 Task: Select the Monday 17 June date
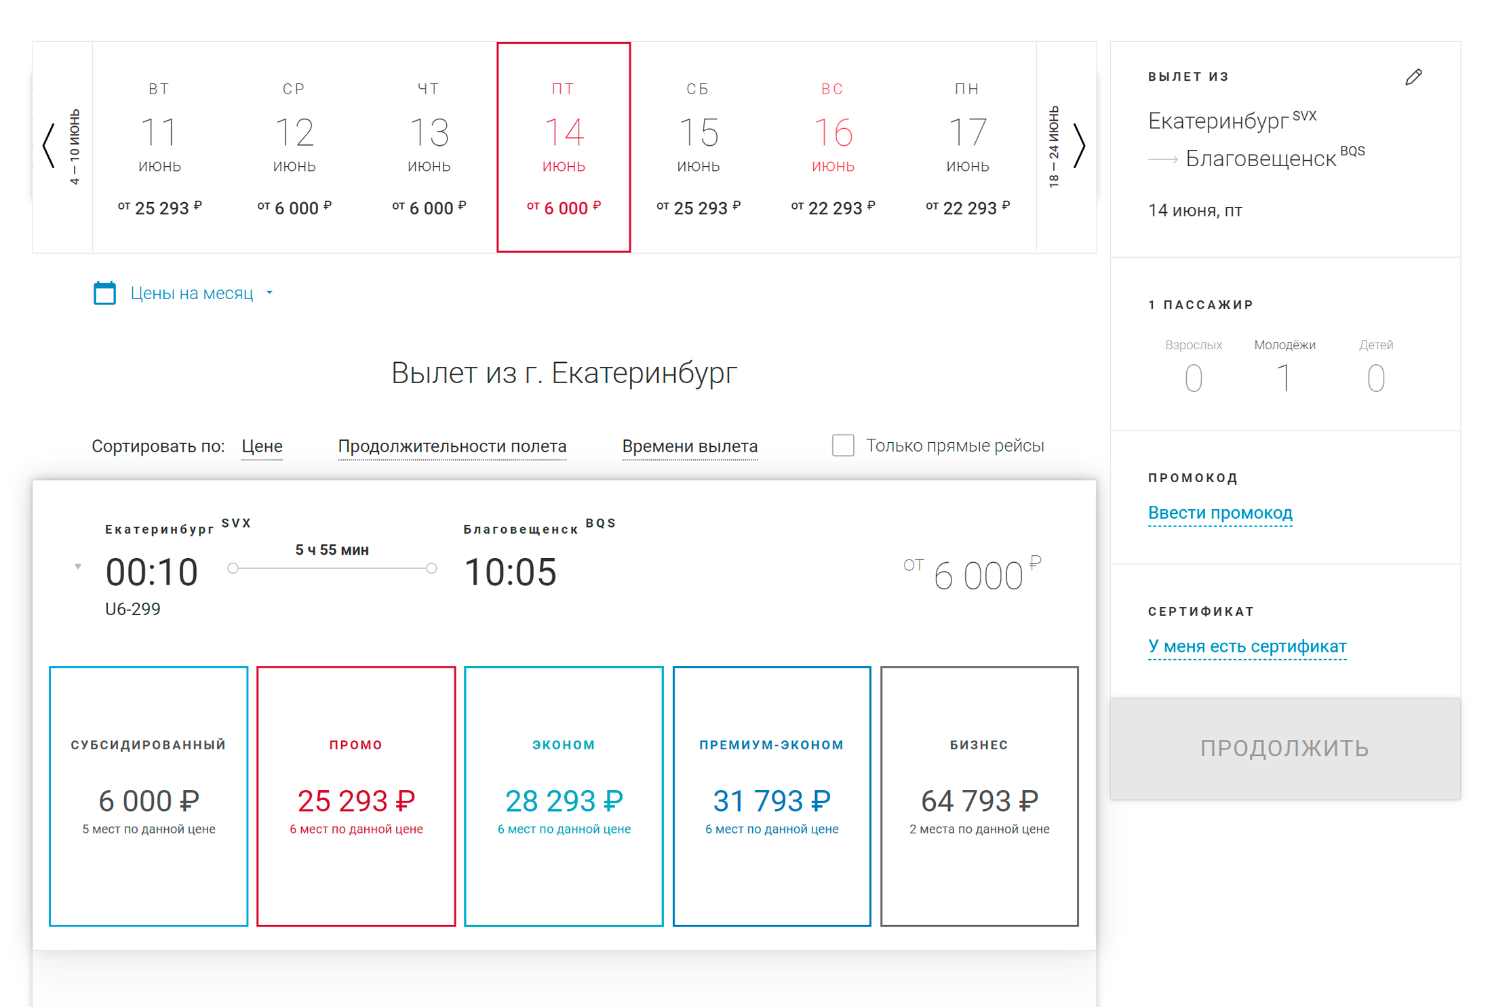(x=968, y=146)
